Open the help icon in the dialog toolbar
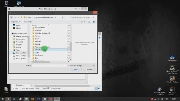This screenshot has height=101, width=180. click(x=94, y=22)
